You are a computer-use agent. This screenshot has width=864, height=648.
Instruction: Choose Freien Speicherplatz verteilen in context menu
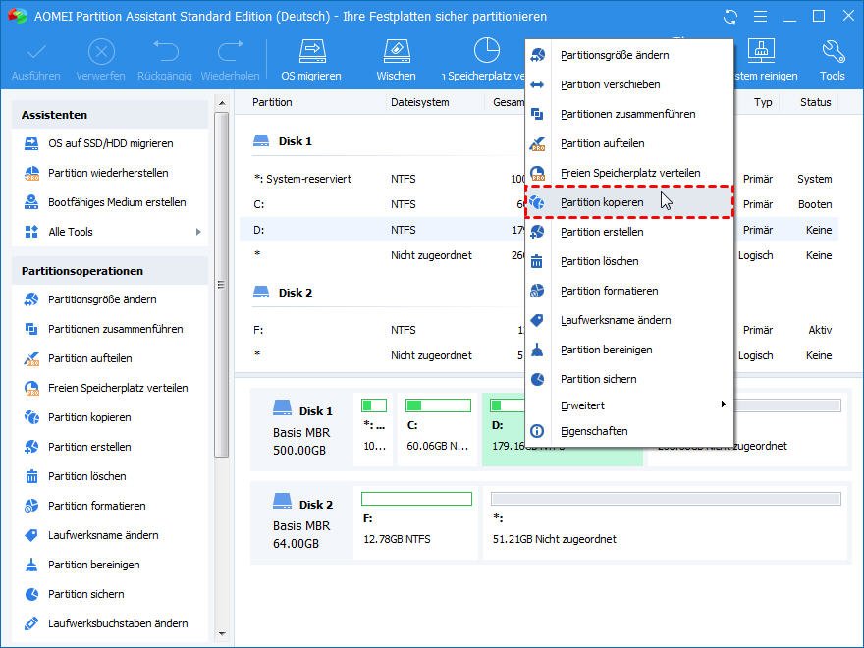[x=629, y=173]
